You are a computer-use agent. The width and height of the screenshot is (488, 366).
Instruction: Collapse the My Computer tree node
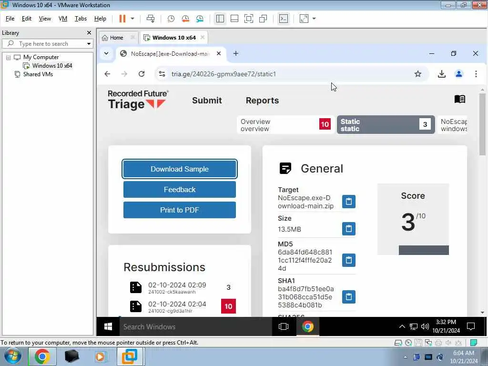[9, 57]
